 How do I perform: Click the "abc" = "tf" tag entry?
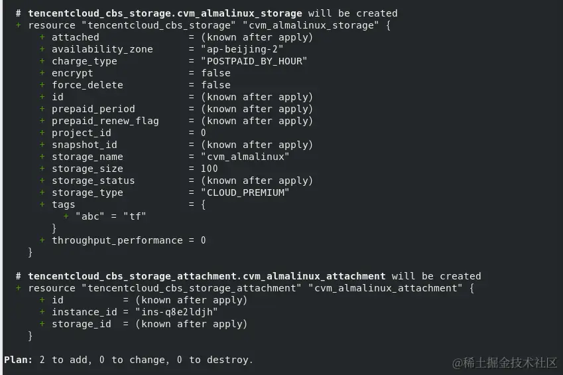coord(111,216)
